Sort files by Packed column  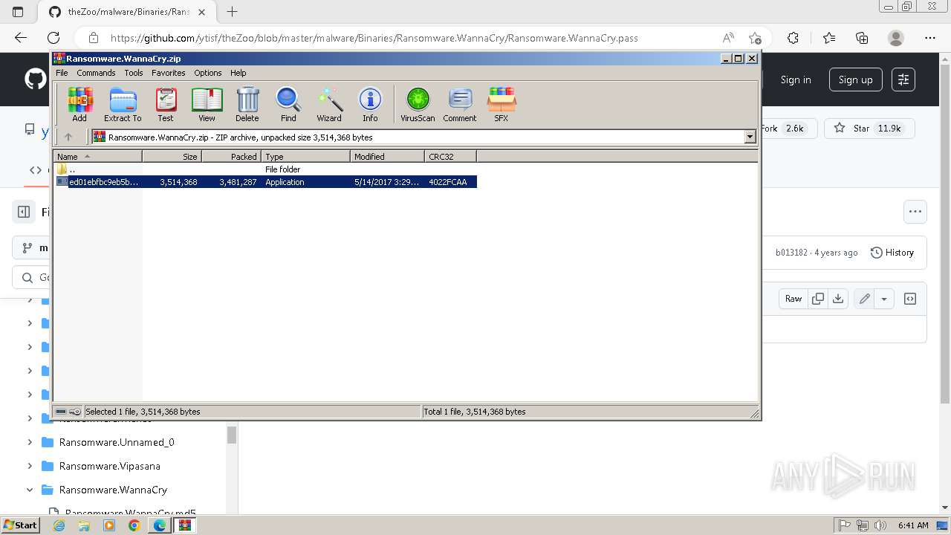(x=231, y=156)
